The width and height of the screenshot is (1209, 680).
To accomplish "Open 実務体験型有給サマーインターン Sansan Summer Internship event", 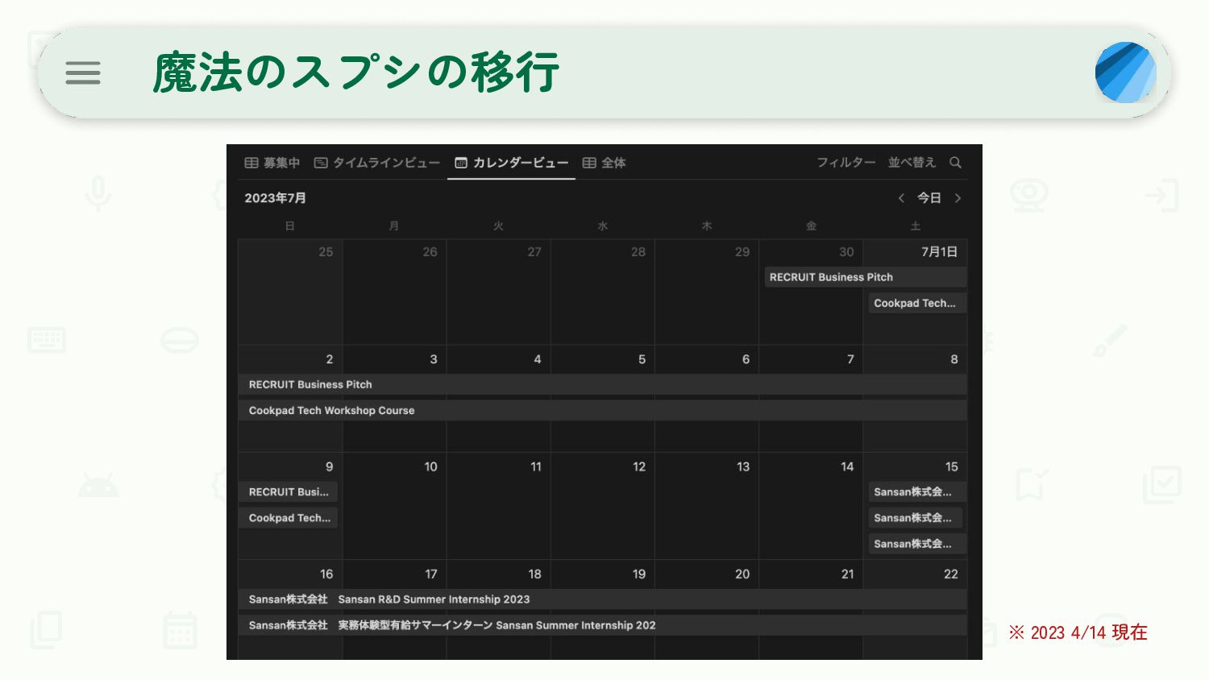I will point(602,625).
